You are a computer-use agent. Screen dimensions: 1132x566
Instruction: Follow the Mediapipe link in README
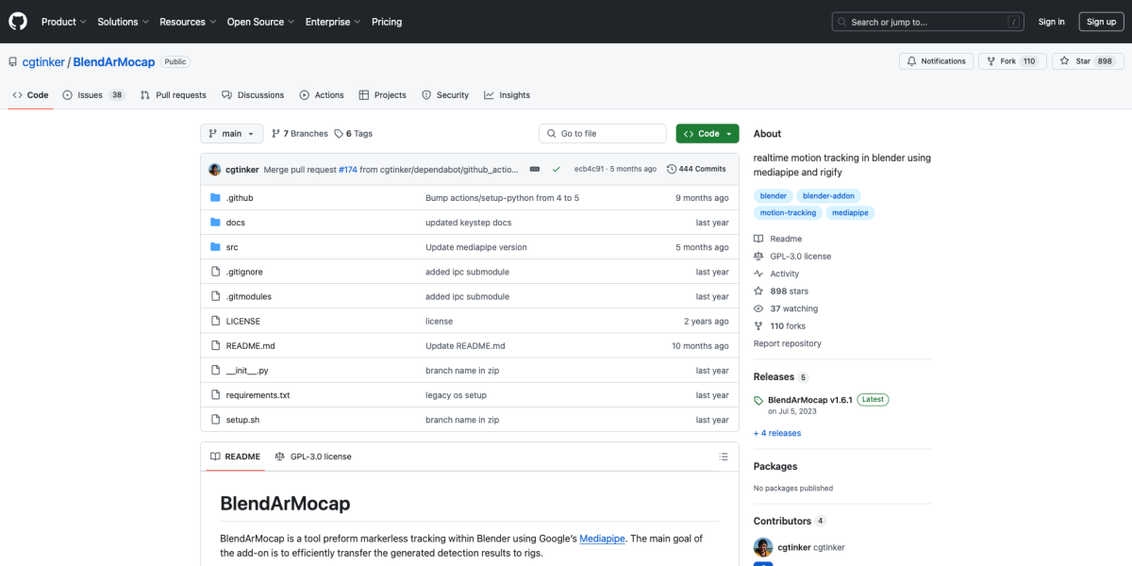point(601,538)
